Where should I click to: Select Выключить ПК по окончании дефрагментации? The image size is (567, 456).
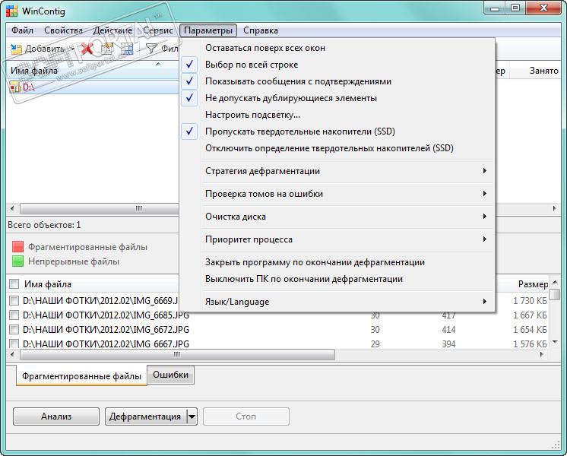304,279
